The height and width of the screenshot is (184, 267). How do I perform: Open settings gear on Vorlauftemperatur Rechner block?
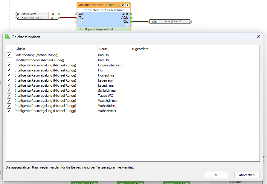click(x=123, y=5)
